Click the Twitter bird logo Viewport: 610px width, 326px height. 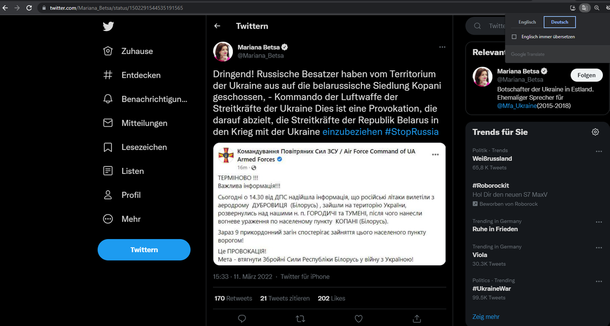point(108,26)
